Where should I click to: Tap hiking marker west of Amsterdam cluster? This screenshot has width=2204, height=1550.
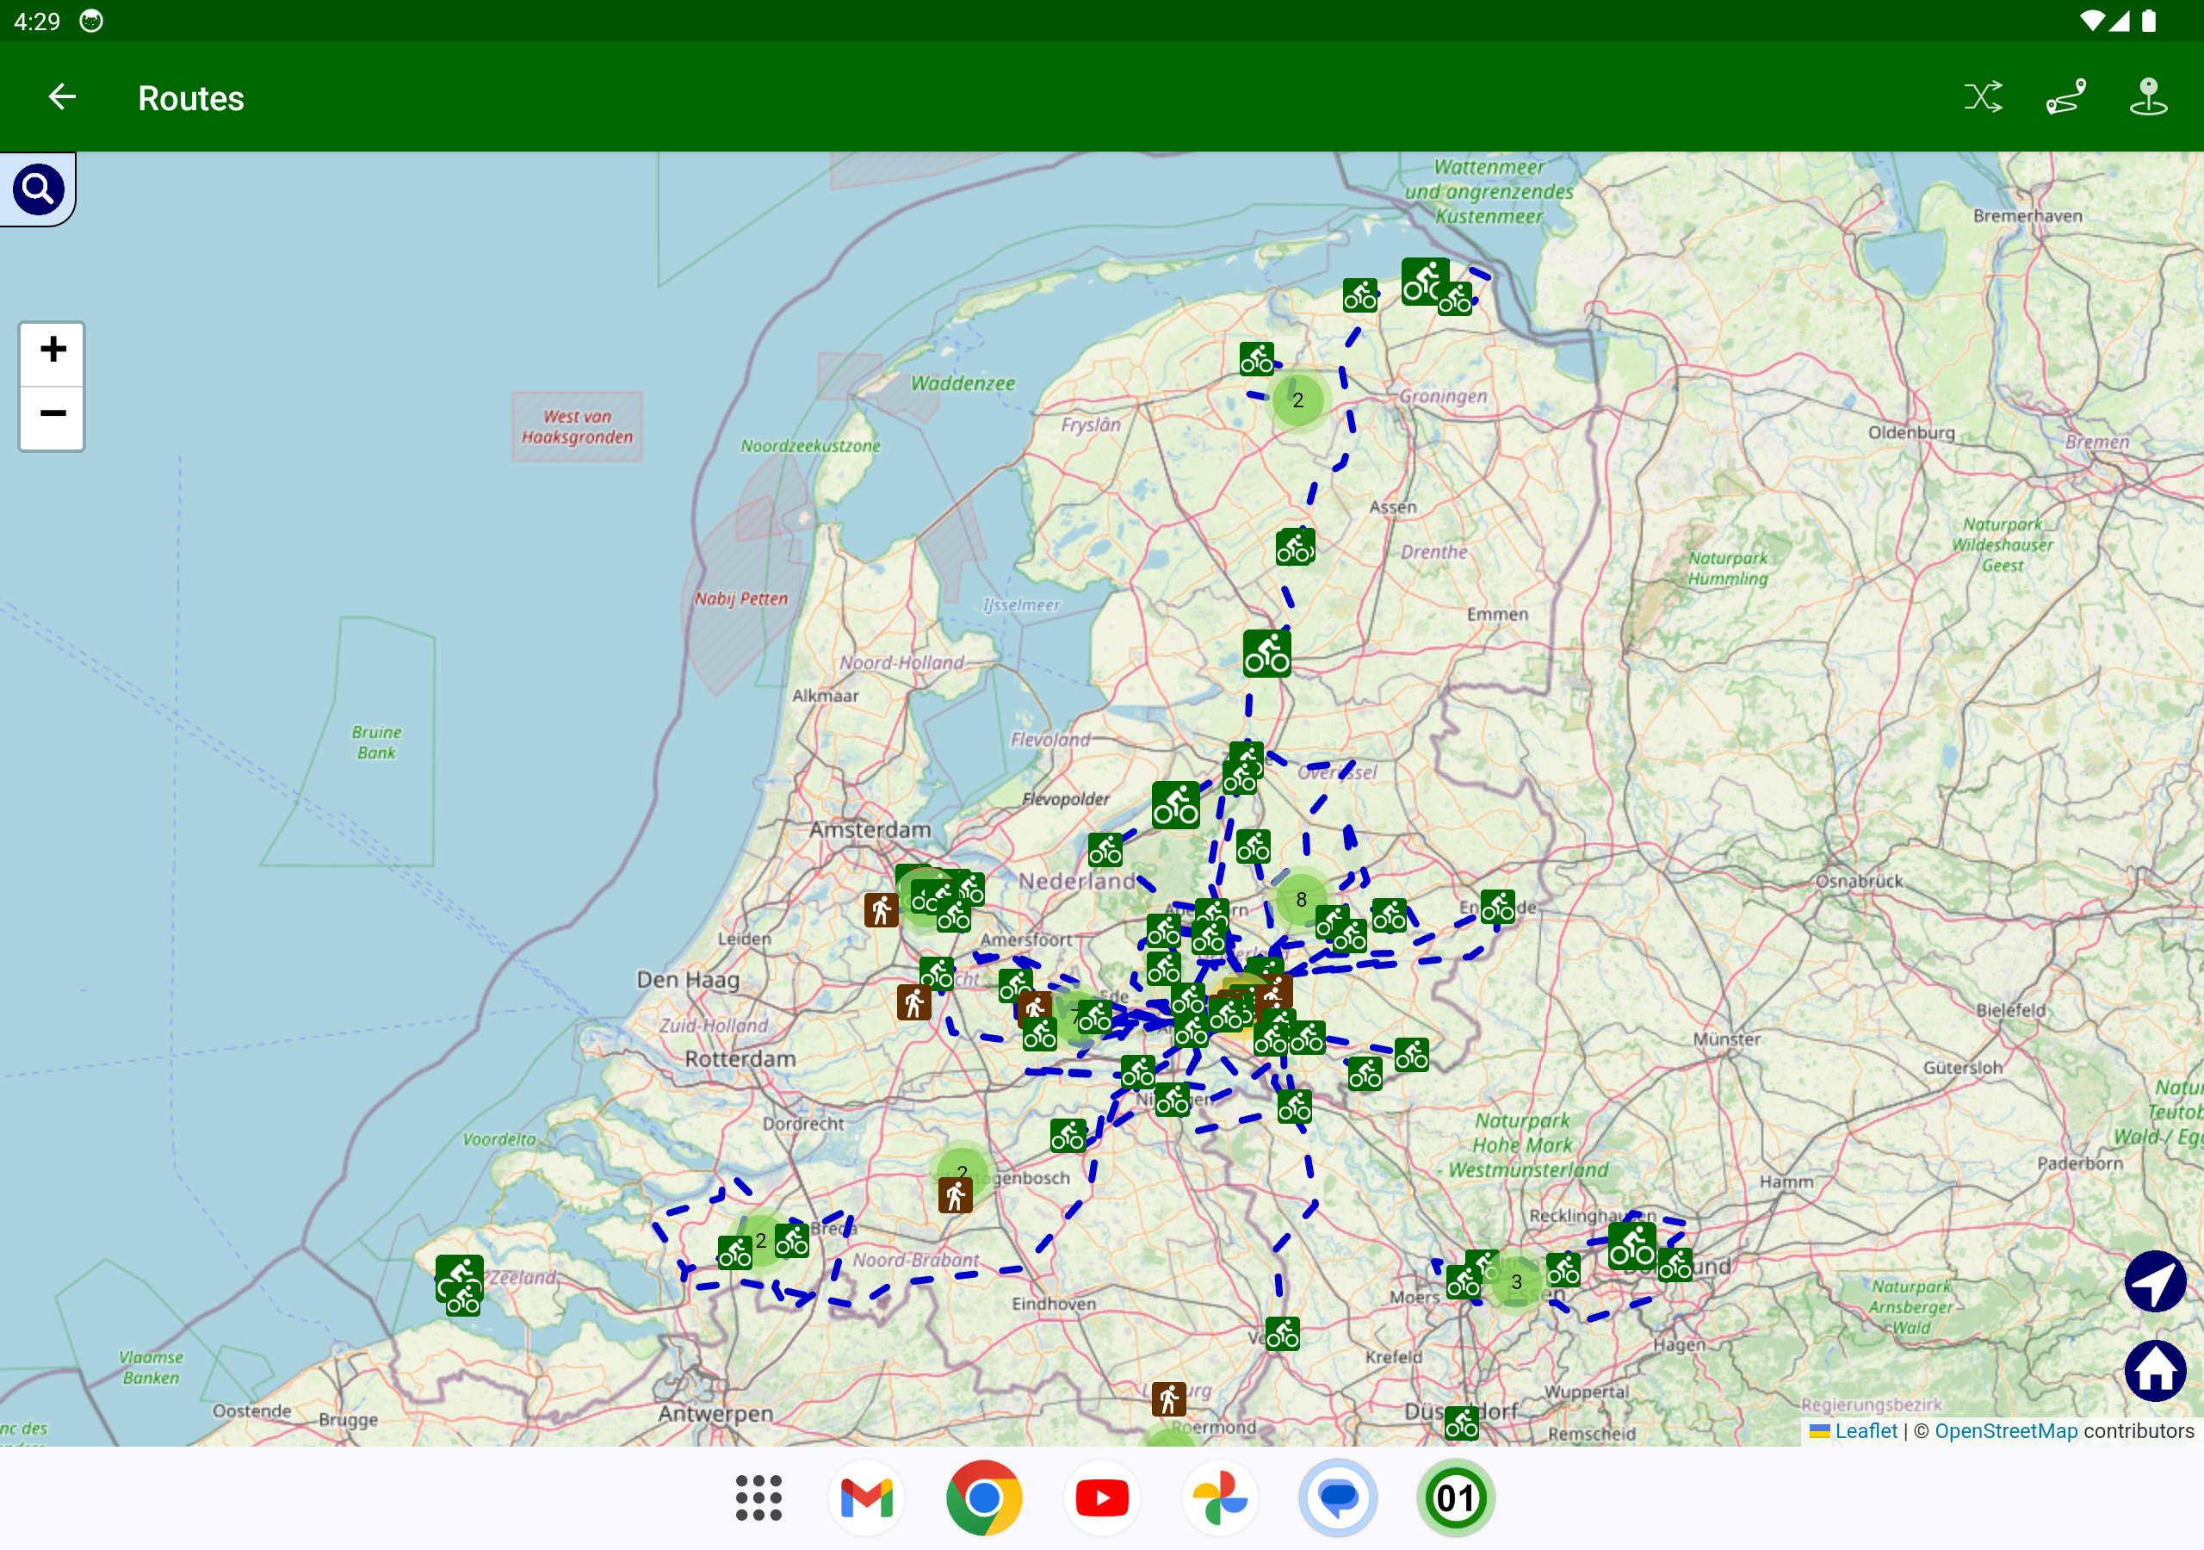tap(880, 909)
